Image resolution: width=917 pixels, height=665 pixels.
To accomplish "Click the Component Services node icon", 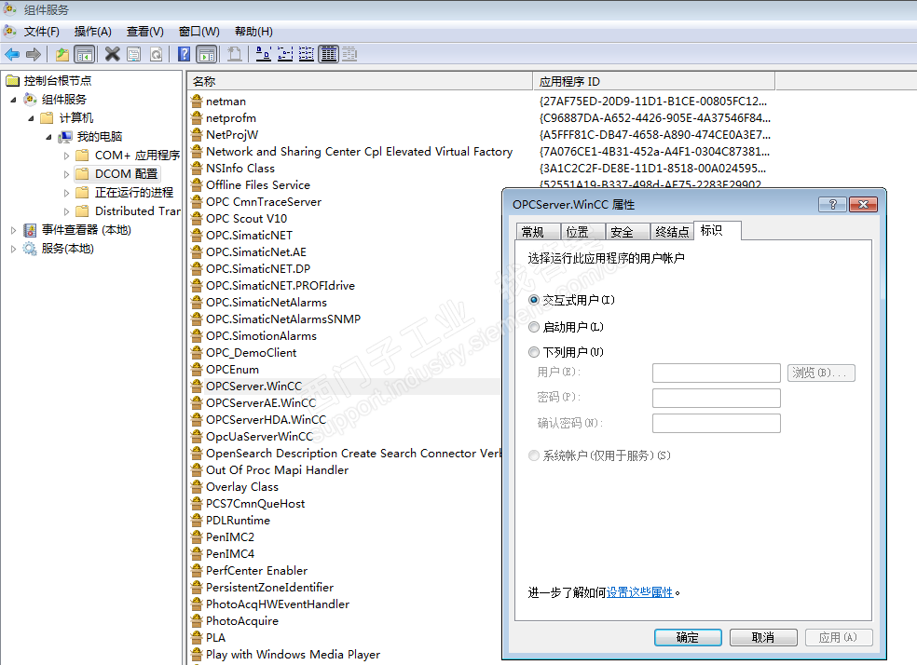I will 31,100.
